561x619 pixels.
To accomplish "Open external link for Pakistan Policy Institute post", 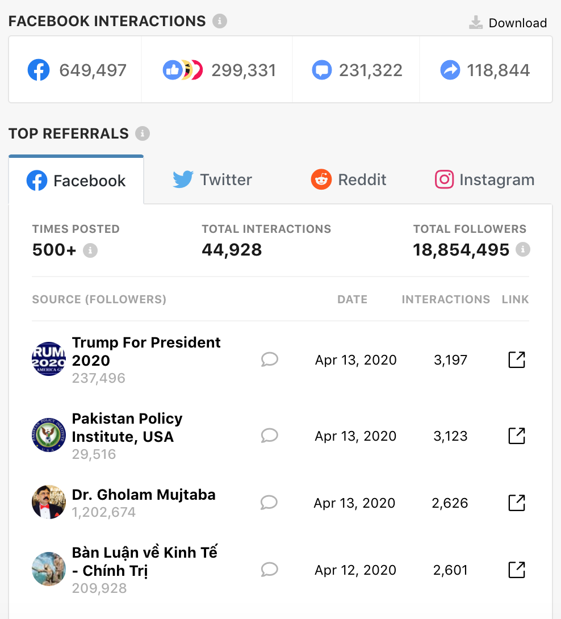I will click(x=516, y=436).
